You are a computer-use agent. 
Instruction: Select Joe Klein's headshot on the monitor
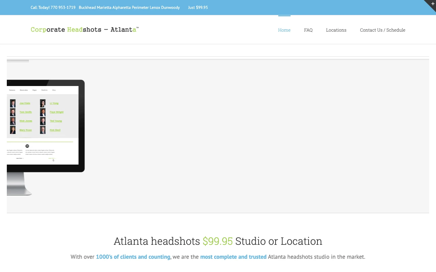click(13, 103)
